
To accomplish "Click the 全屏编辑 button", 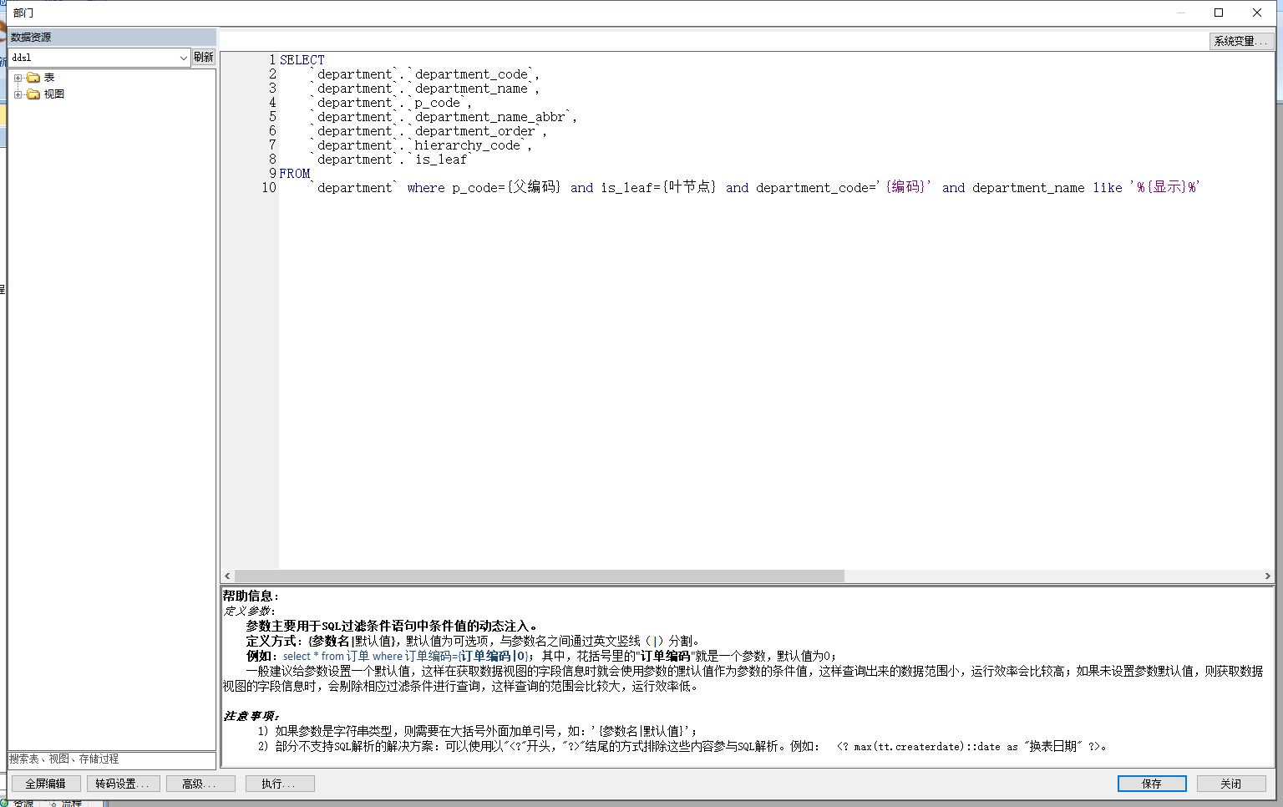I will coord(45,784).
